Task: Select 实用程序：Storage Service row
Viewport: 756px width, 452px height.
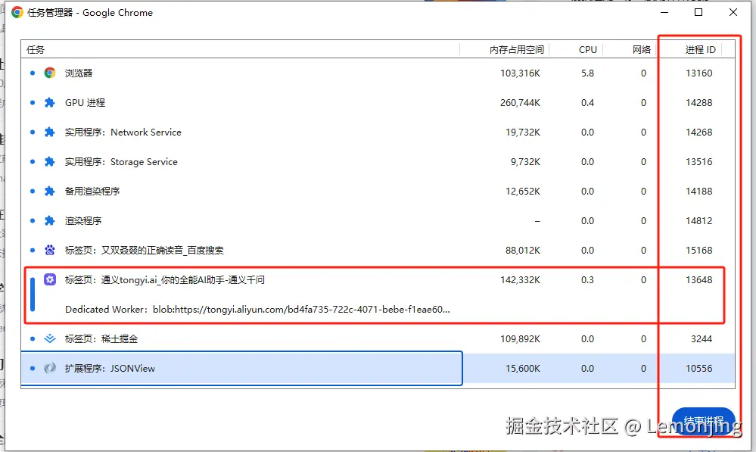Action: tap(378, 161)
